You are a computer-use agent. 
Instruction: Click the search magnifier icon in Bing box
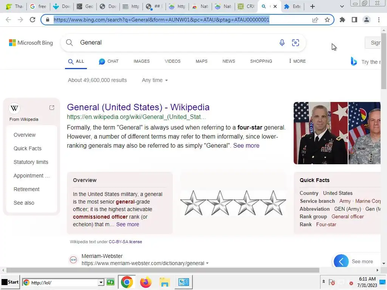70,42
